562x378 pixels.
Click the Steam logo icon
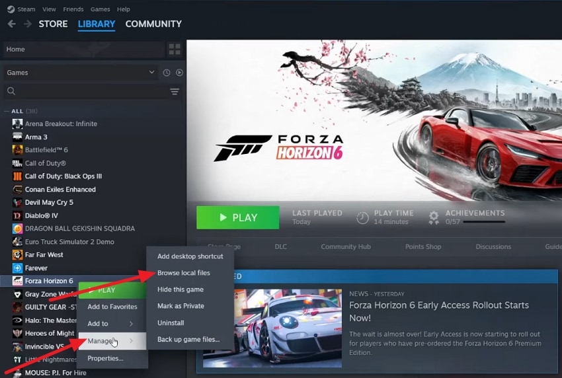point(11,9)
